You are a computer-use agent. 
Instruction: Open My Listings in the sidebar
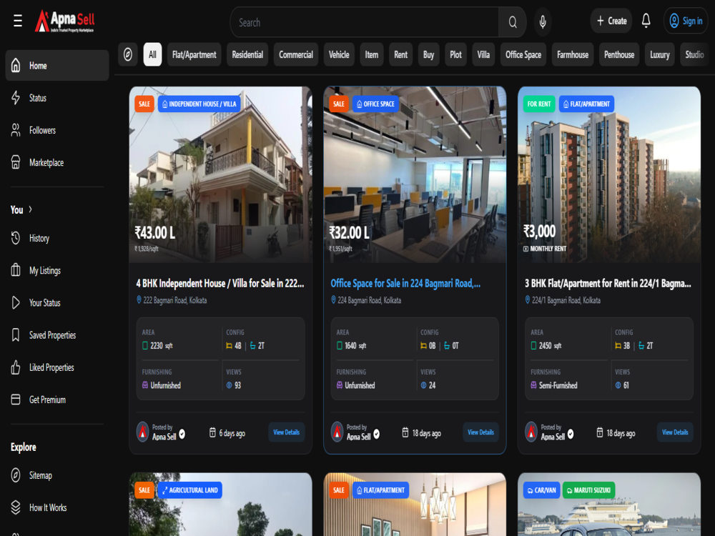tap(57, 271)
